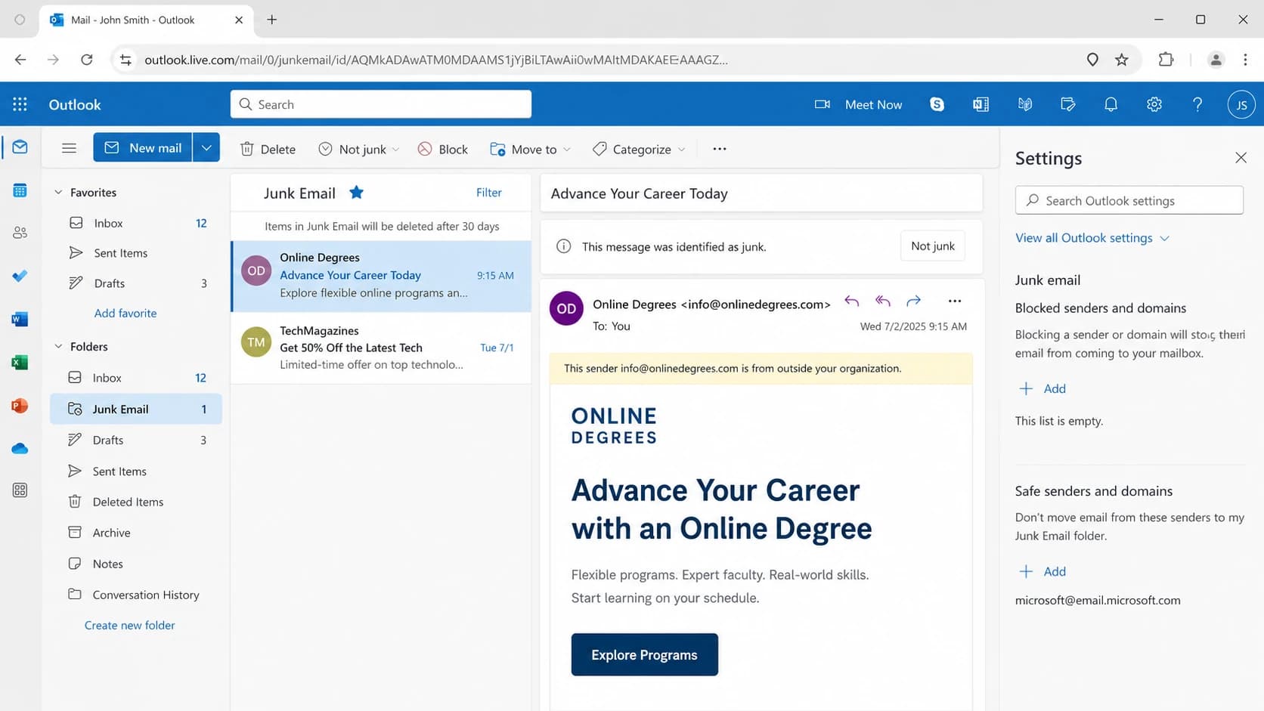
Task: Open the JS account avatar
Action: (1241, 104)
